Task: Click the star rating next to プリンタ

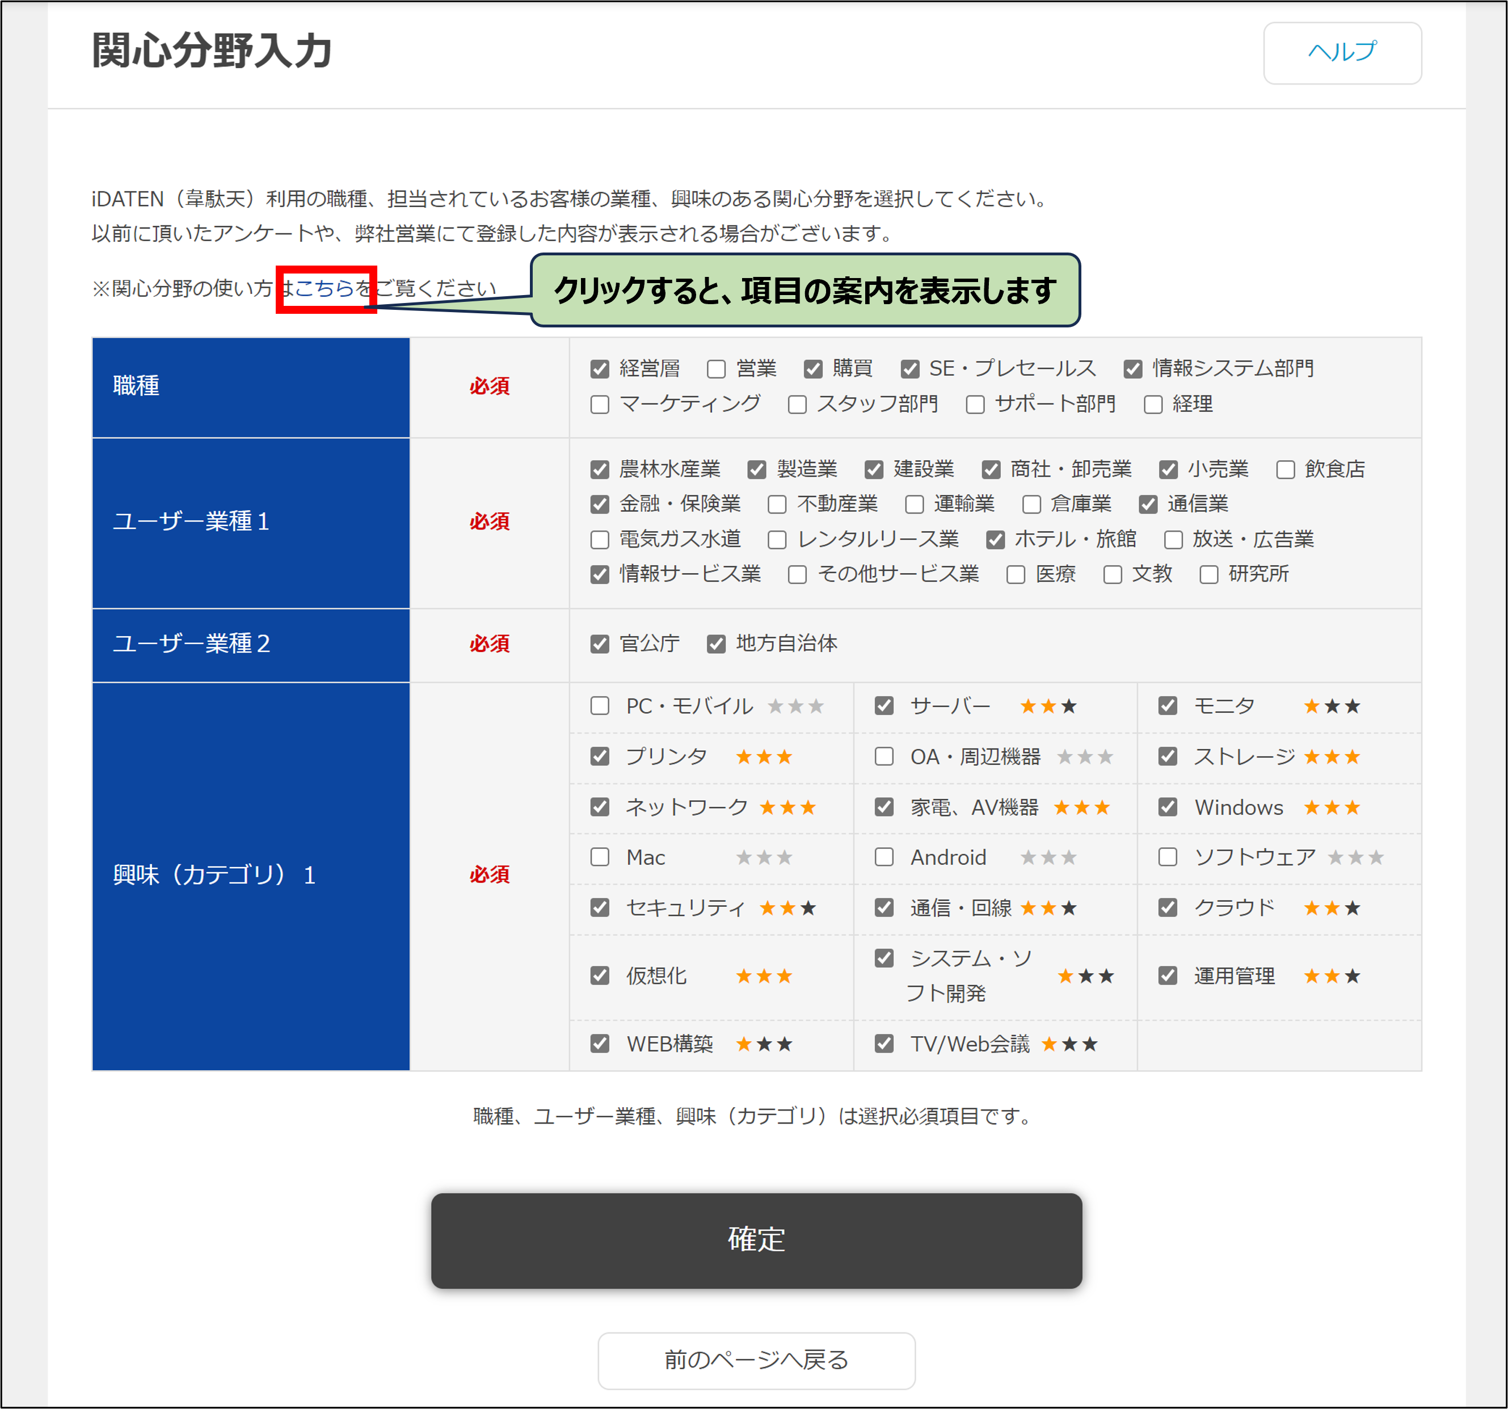Action: [764, 757]
